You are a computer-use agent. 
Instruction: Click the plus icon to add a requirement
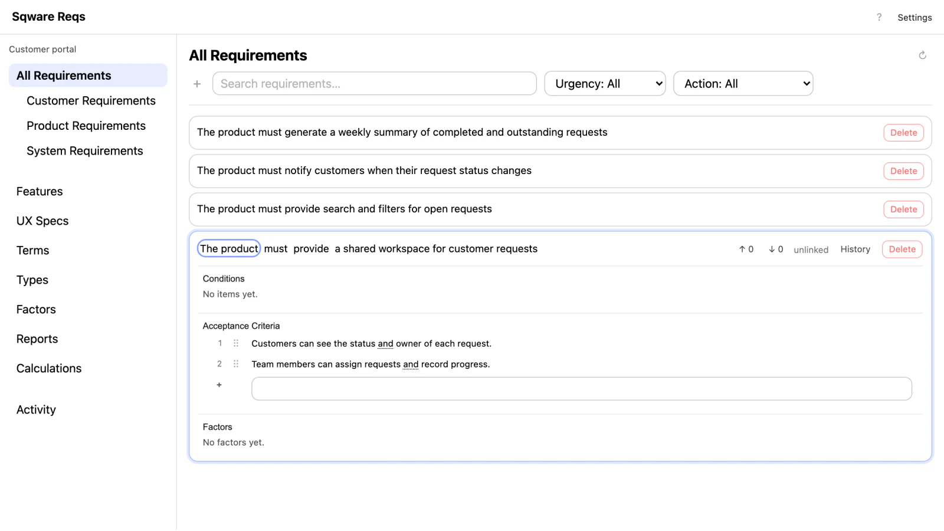click(197, 84)
